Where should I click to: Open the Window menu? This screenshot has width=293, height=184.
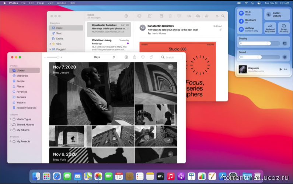click(x=62, y=3)
